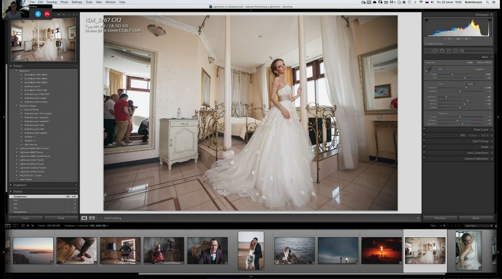Collapse the Snapshots panel

(11, 185)
